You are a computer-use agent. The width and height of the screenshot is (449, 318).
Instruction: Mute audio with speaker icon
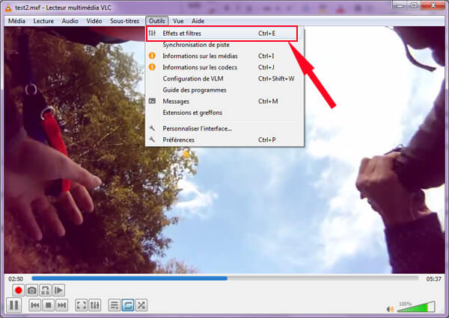tap(390, 309)
